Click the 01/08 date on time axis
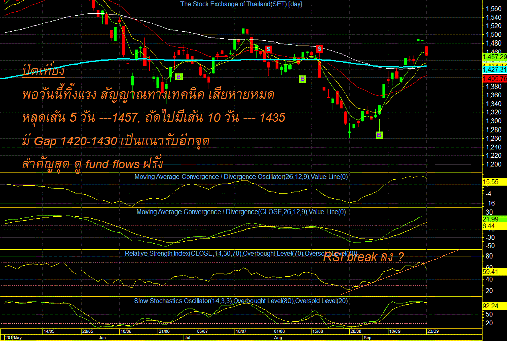The height and width of the screenshot is (341, 507). [279, 331]
